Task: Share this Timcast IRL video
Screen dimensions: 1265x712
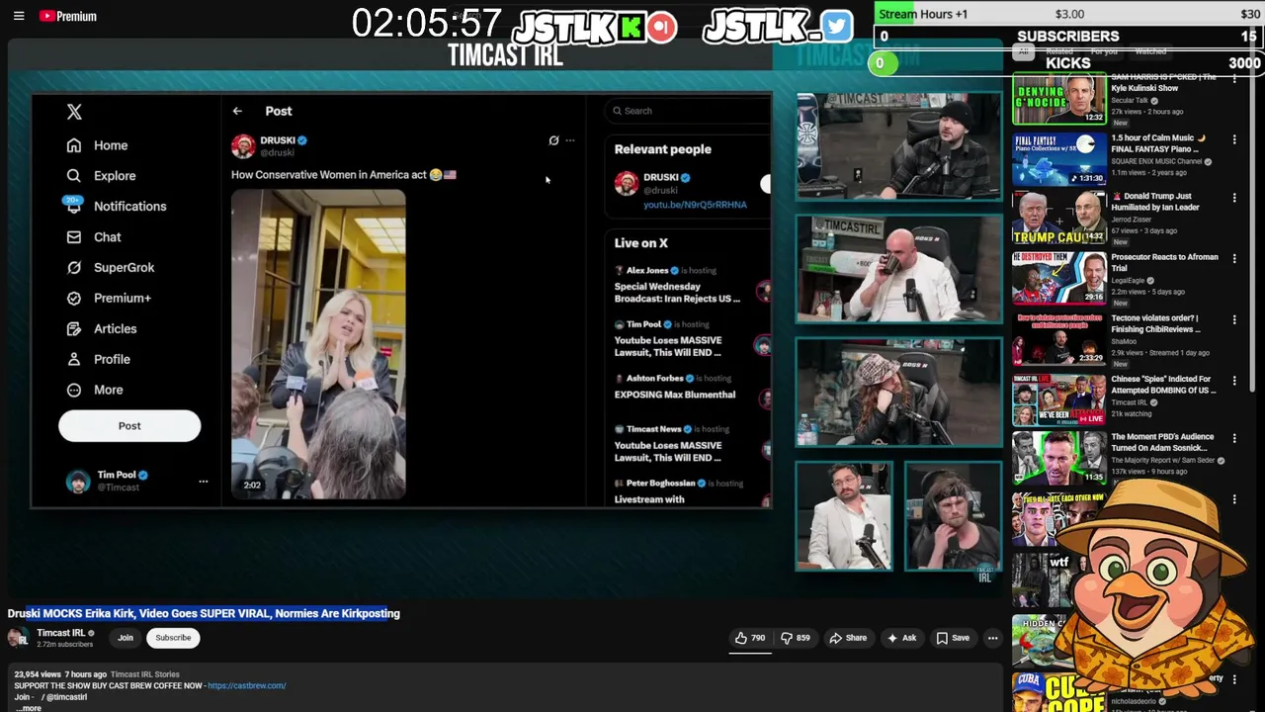Action: 848,638
